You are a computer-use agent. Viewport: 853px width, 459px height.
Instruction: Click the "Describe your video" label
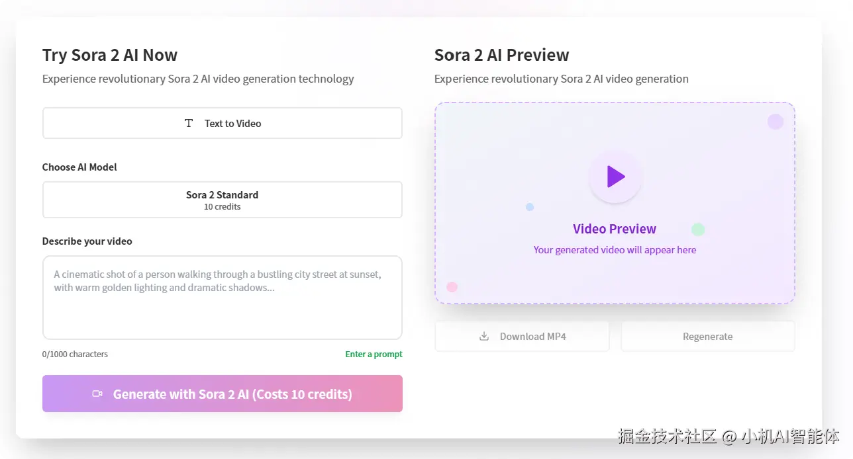click(x=87, y=241)
